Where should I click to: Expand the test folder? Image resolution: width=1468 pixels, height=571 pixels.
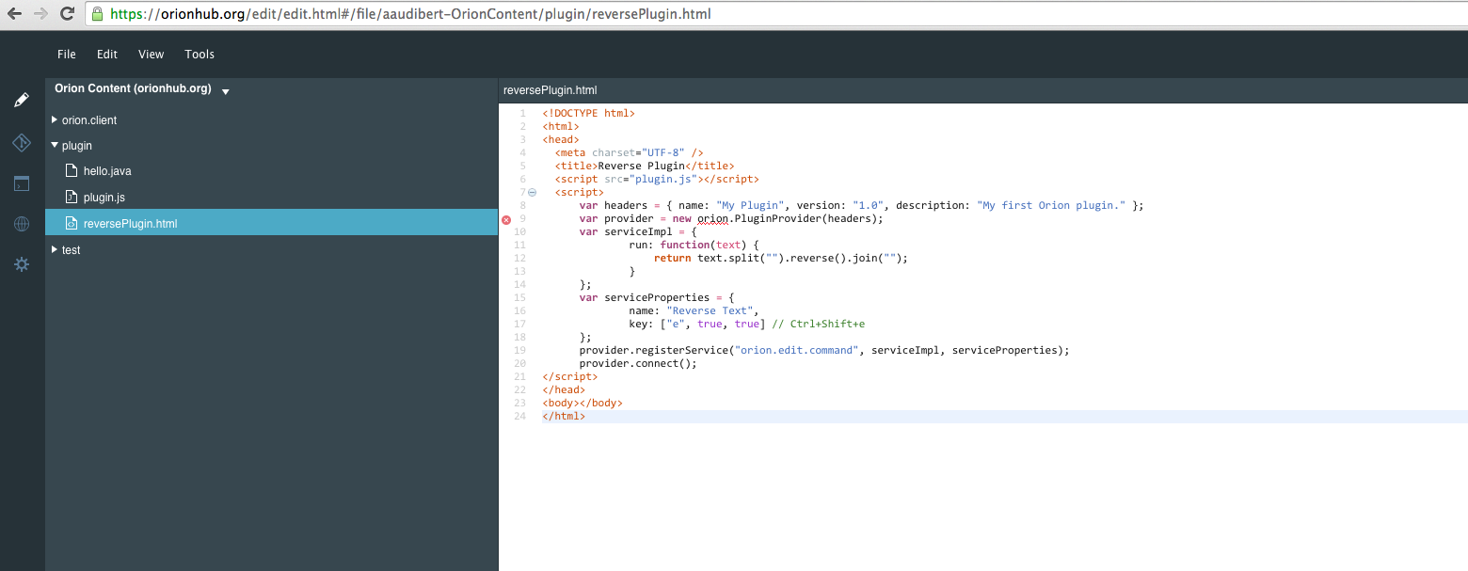(x=56, y=250)
